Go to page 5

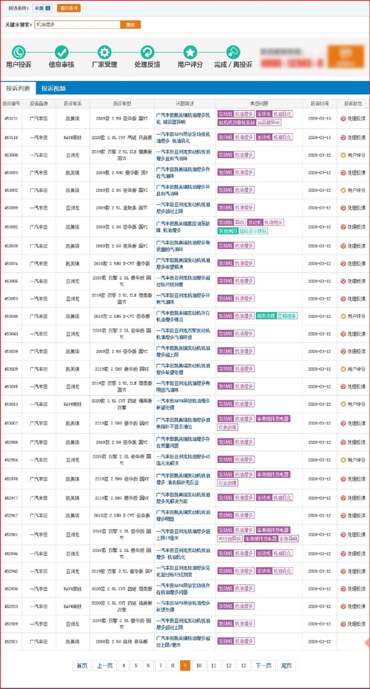(x=136, y=665)
